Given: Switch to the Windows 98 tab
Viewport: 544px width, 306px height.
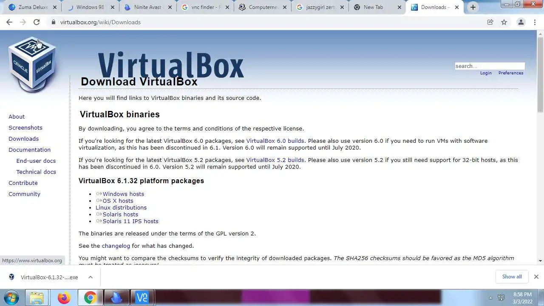Looking at the screenshot, I should pos(89,7).
